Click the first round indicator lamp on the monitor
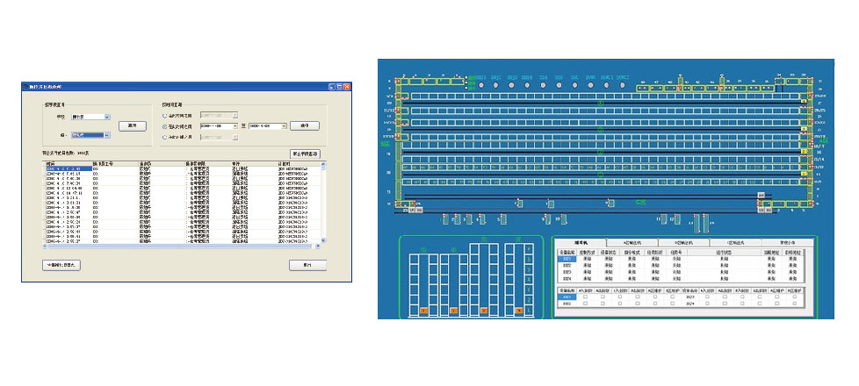 click(481, 85)
